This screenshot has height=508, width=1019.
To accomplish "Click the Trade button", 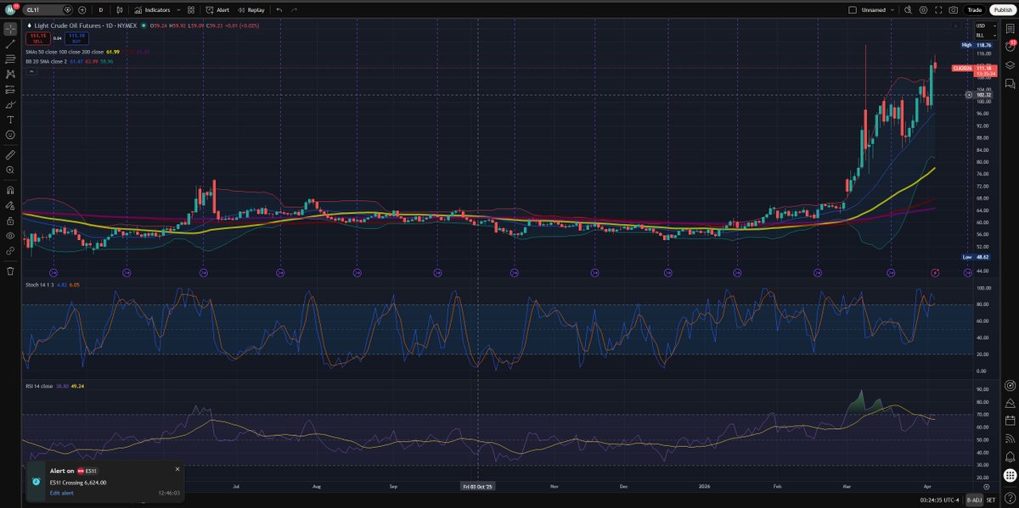I will click(975, 10).
